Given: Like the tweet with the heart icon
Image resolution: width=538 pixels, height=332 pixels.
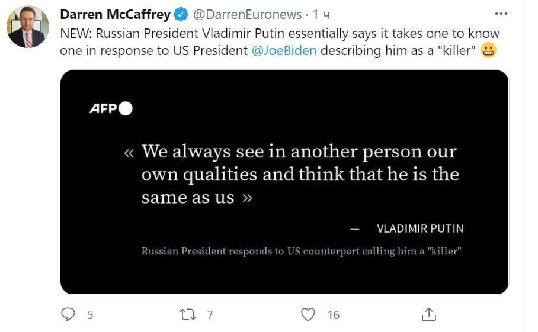Looking at the screenshot, I should (x=308, y=314).
